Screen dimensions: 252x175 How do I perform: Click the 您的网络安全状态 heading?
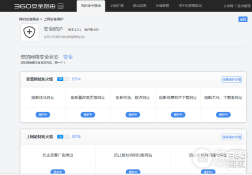[39, 57]
